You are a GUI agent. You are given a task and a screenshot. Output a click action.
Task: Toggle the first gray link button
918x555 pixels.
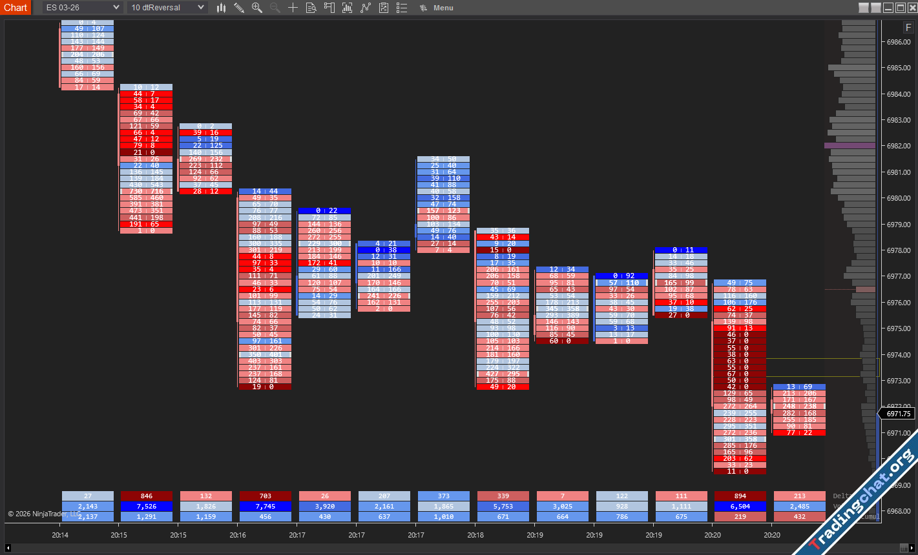click(864, 8)
